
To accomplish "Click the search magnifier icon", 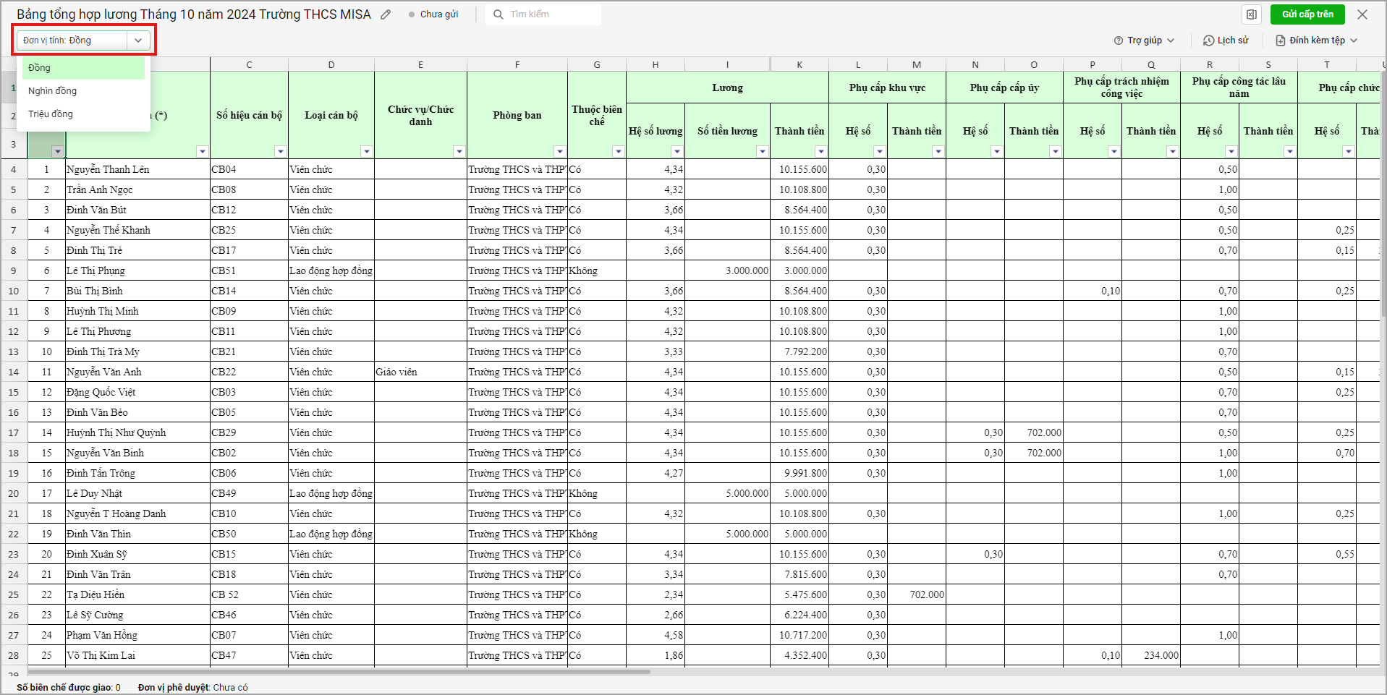I will pos(499,14).
